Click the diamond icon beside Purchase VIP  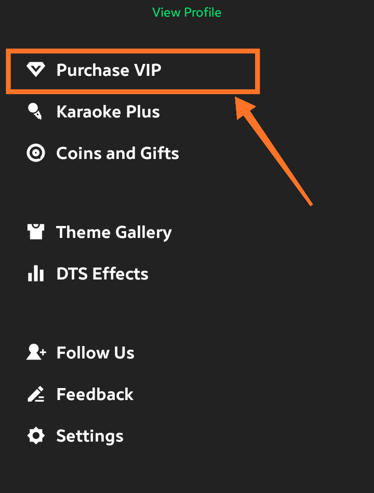[35, 71]
